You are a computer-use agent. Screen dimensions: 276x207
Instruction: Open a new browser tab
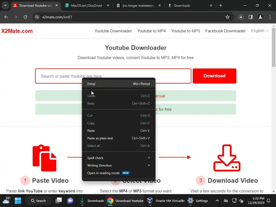221,5
